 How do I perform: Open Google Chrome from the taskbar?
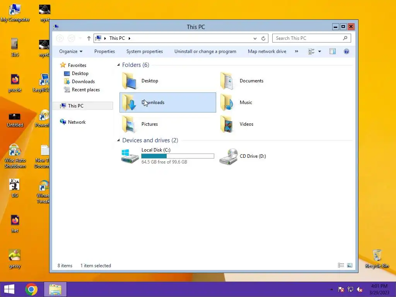coord(31,289)
